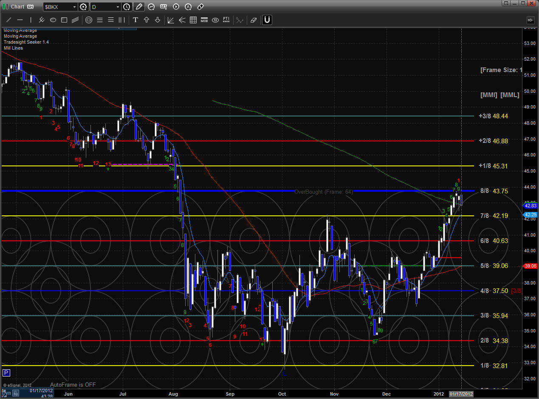Open the GET studies menu
The image size is (539, 399).
tap(164, 7)
